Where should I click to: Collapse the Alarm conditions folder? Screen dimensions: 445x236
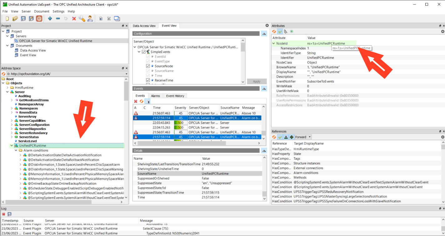(16, 150)
